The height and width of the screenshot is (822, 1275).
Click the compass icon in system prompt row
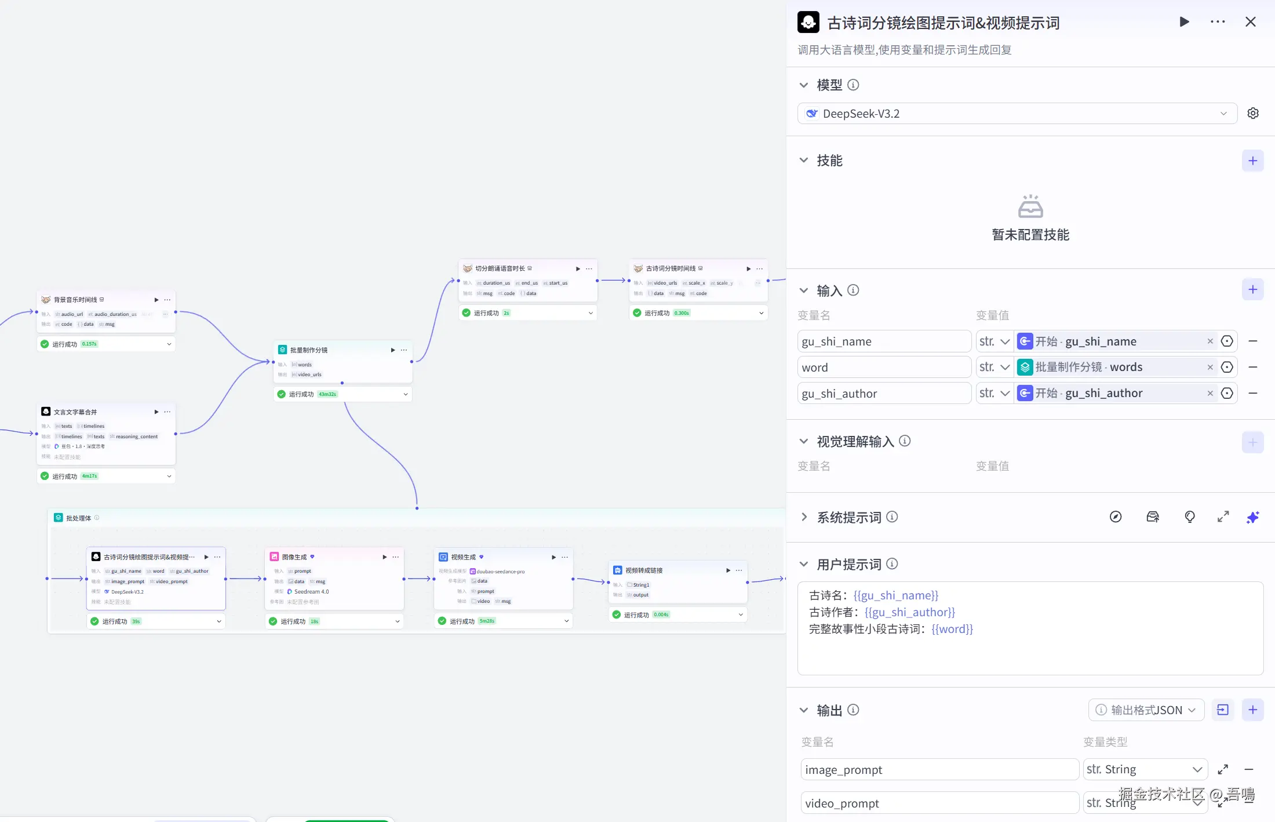click(x=1116, y=517)
